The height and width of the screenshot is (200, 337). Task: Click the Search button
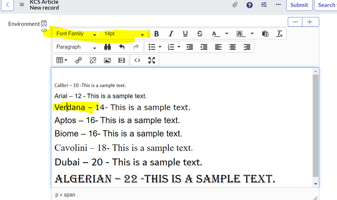pyautogui.click(x=326, y=5)
